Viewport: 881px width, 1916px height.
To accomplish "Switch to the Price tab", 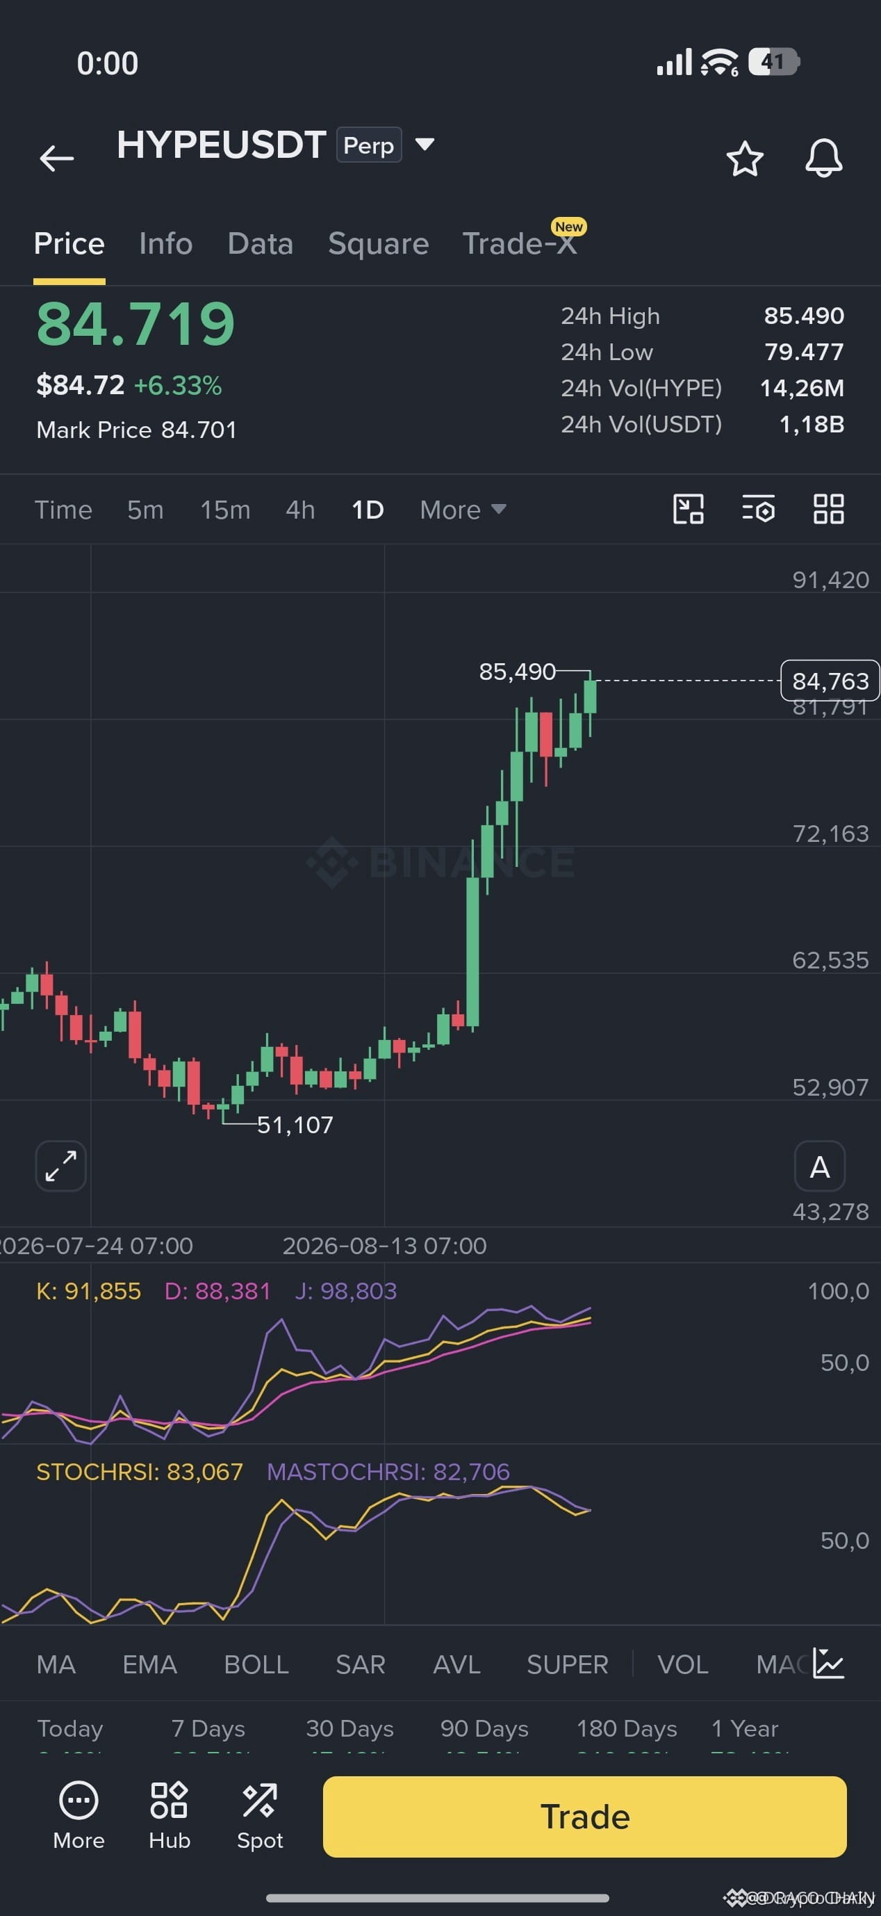I will 69,244.
